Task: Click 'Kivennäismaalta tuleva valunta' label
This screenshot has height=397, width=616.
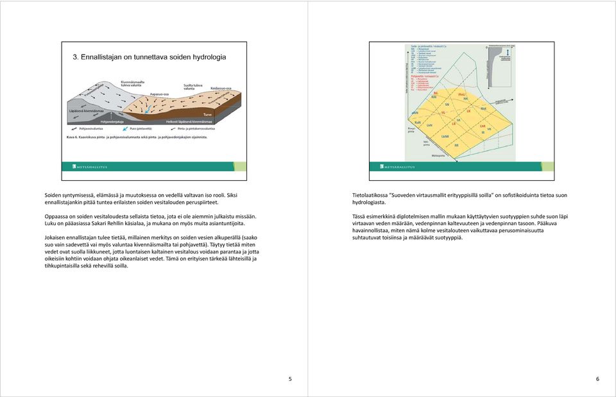Action: [x=132, y=83]
